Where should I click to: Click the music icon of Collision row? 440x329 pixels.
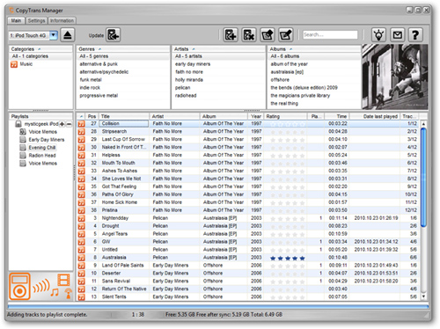tap(81, 124)
